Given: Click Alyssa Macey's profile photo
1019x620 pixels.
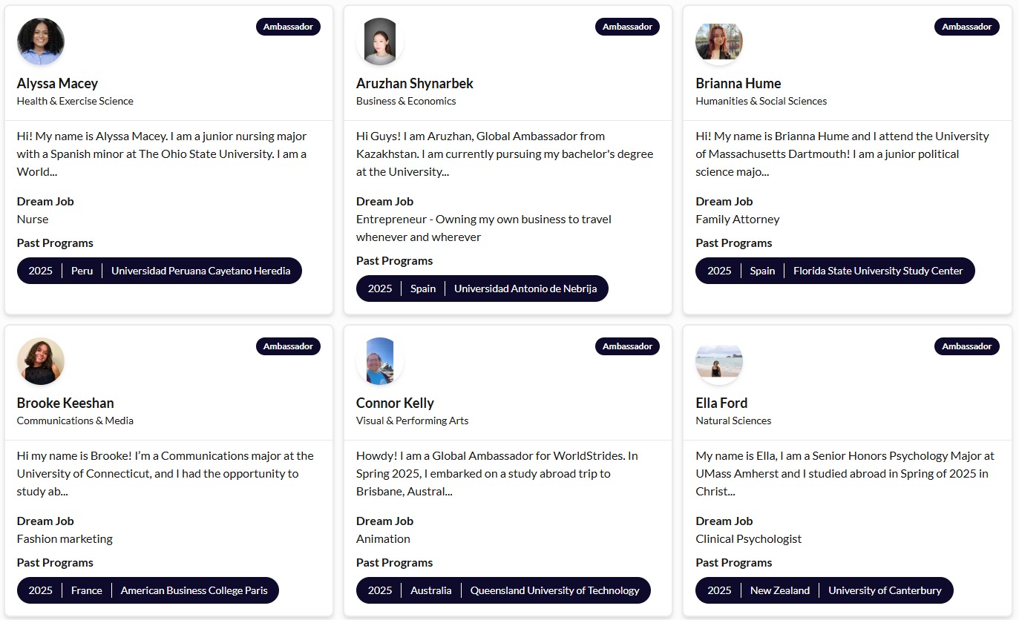Looking at the screenshot, I should 41,42.
